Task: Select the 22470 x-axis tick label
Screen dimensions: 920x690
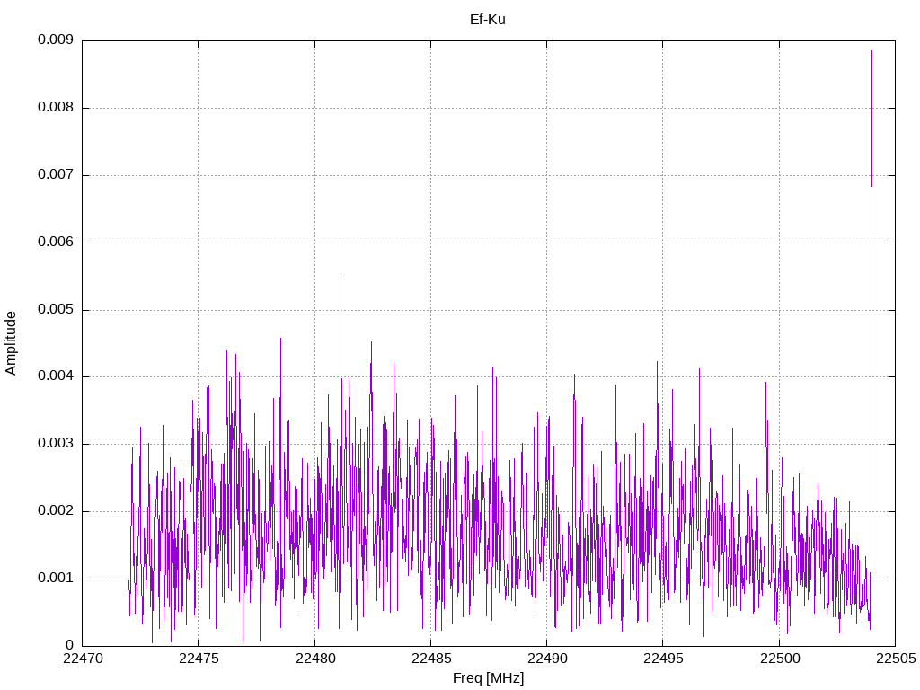Action: point(83,659)
